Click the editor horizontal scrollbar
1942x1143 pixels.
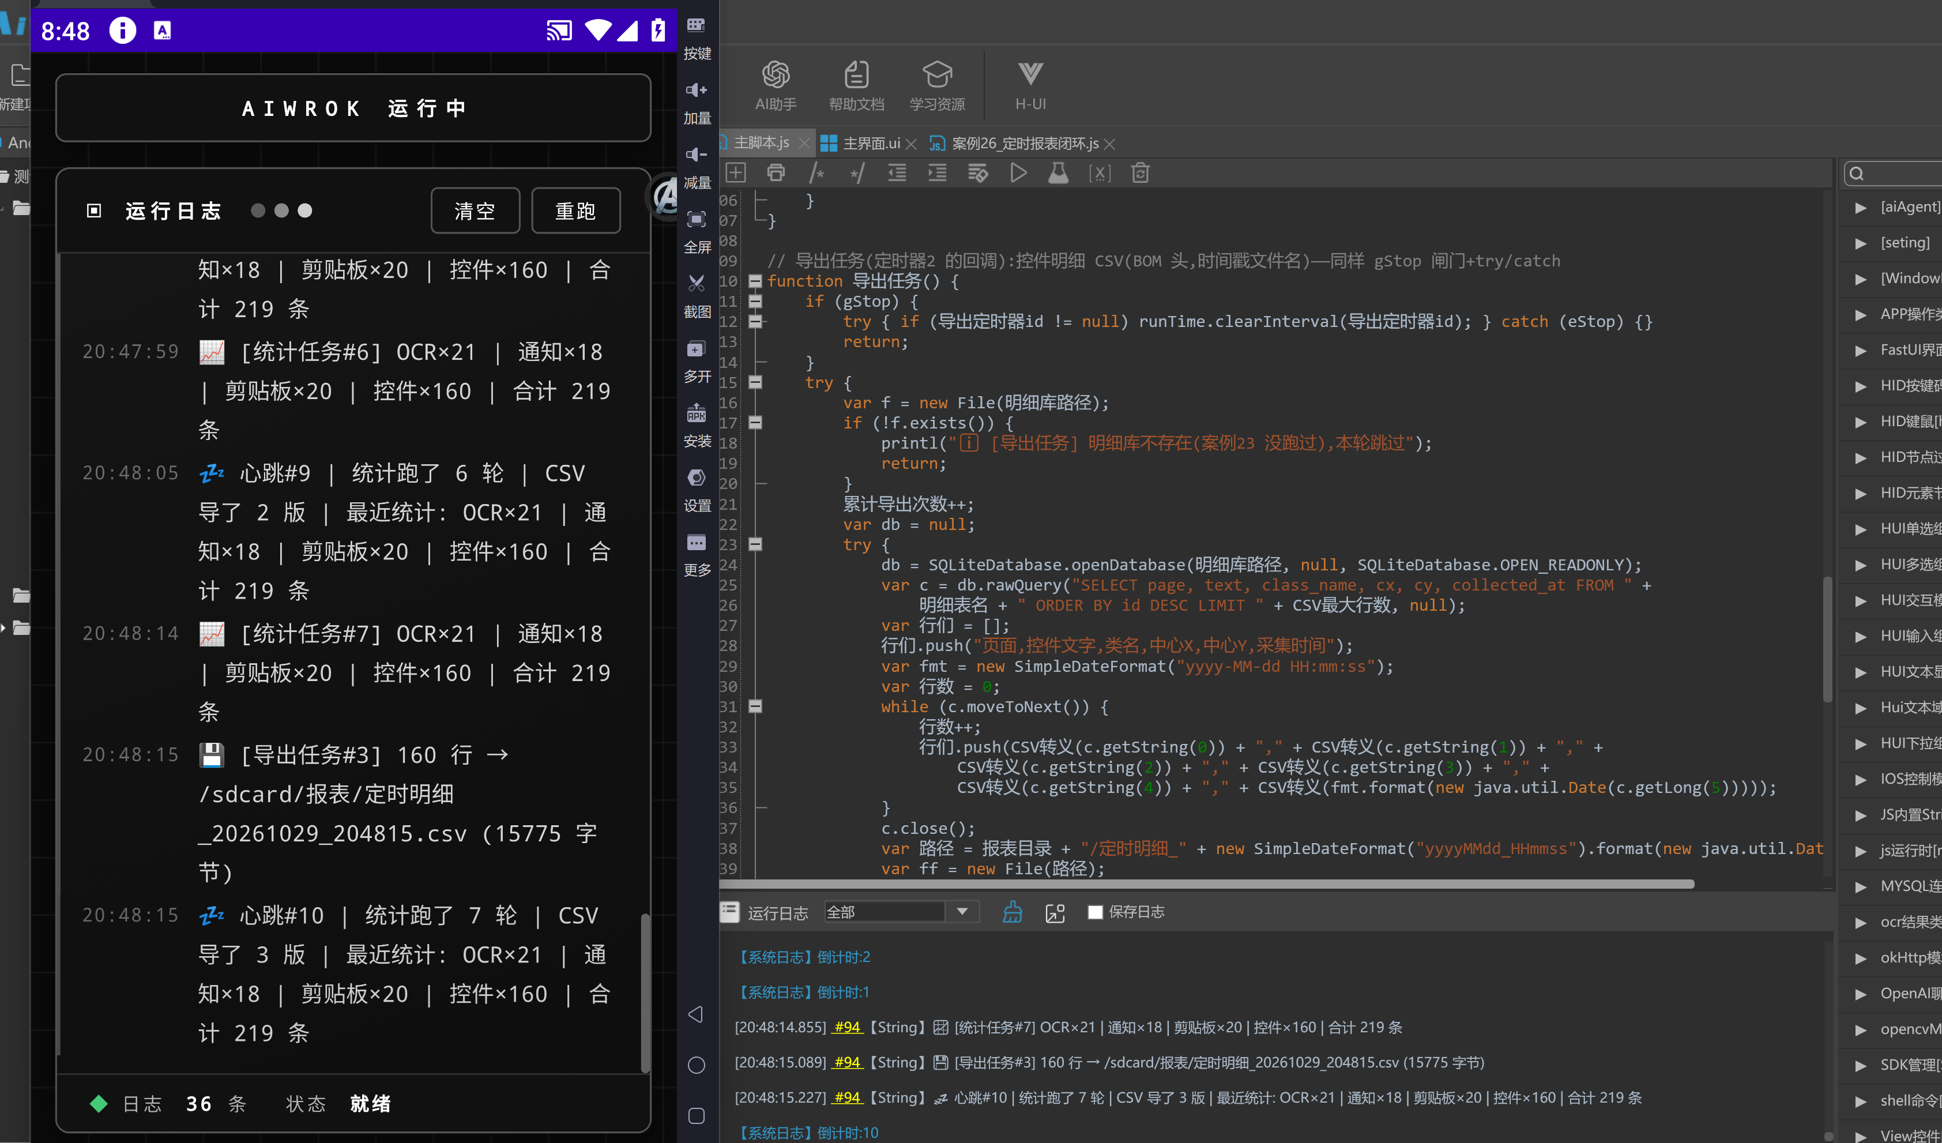1207,884
